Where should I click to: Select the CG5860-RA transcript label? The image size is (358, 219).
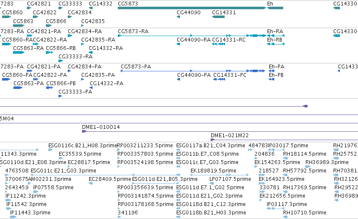pyautogui.click(x=17, y=40)
